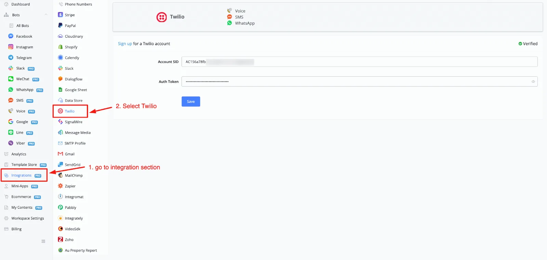Click the Zoho icon
The height and width of the screenshot is (260, 547).
pyautogui.click(x=61, y=239)
